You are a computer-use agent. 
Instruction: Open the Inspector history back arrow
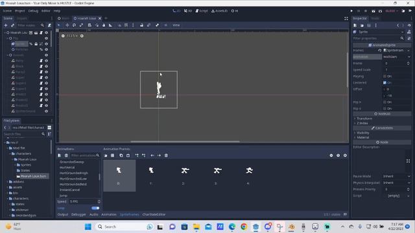(397, 25)
